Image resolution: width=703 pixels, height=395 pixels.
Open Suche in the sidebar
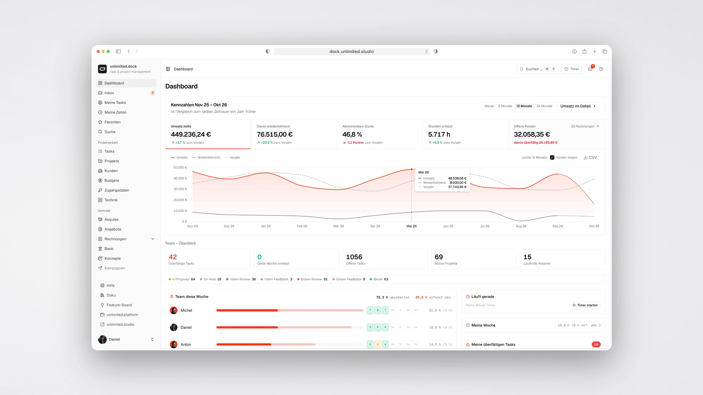coord(126,132)
